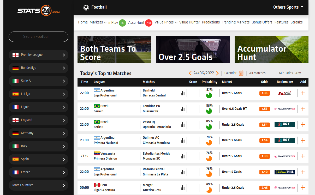Screen dimensions: 315x195
Task: Go to Home menu item
Action: [x=83, y=22]
